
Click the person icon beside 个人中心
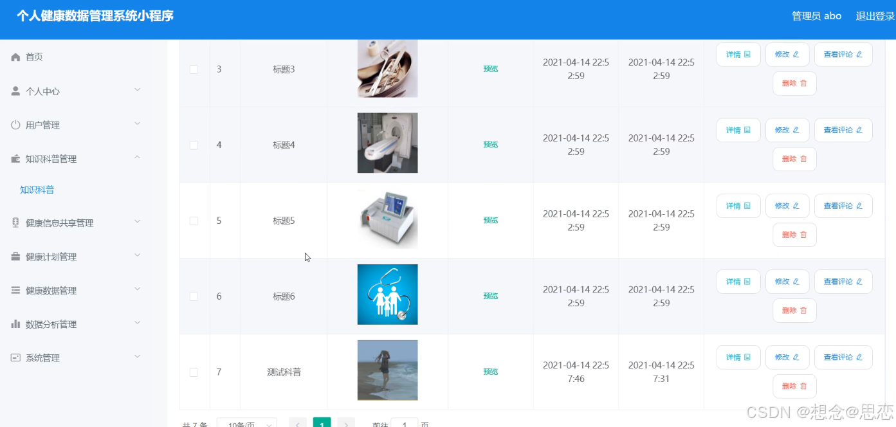[16, 91]
